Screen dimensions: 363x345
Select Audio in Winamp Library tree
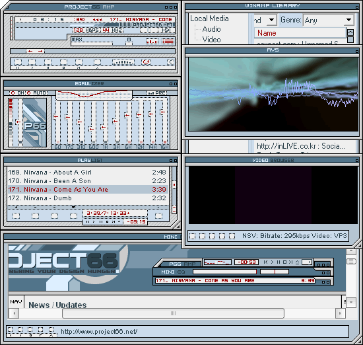(211, 29)
